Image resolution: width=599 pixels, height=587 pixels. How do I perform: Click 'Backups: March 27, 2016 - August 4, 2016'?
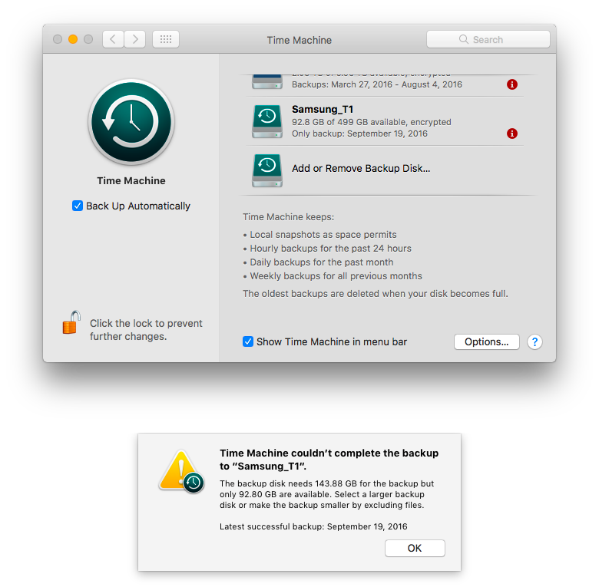click(376, 84)
